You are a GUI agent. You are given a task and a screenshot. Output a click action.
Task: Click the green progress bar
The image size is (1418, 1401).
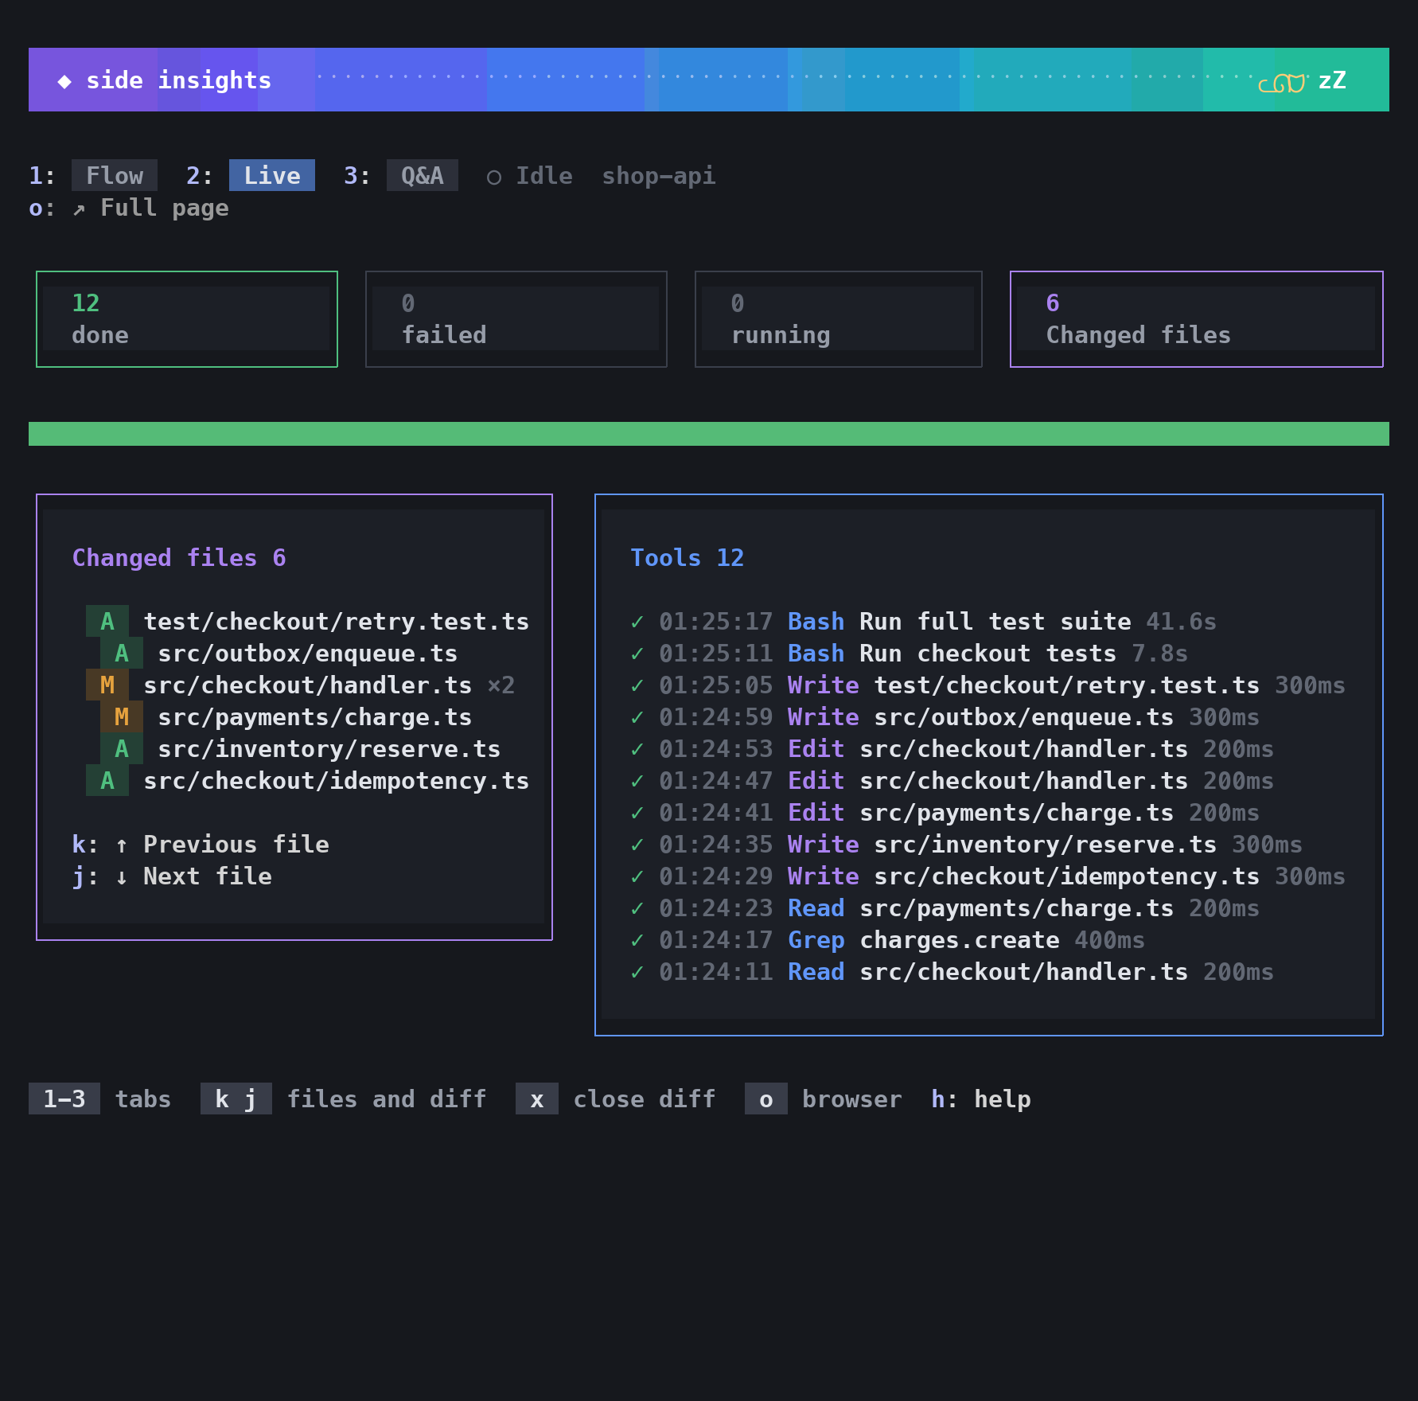pos(709,434)
